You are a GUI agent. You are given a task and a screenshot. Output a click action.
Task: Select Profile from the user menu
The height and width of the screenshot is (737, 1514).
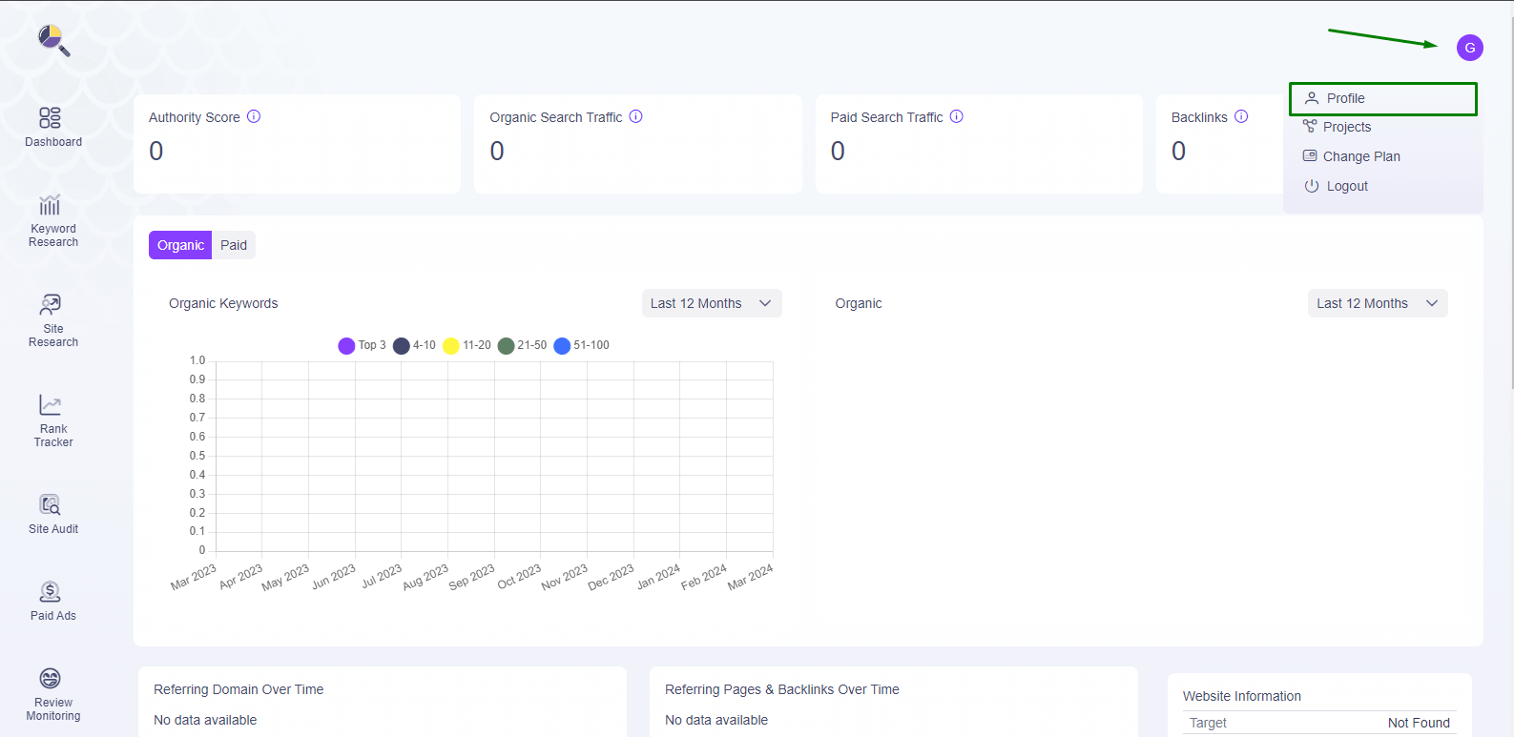coord(1345,98)
